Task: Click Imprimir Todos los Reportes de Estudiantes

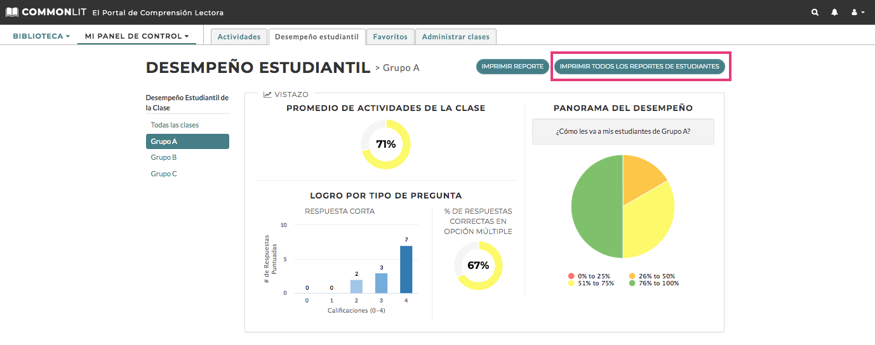Action: click(639, 66)
